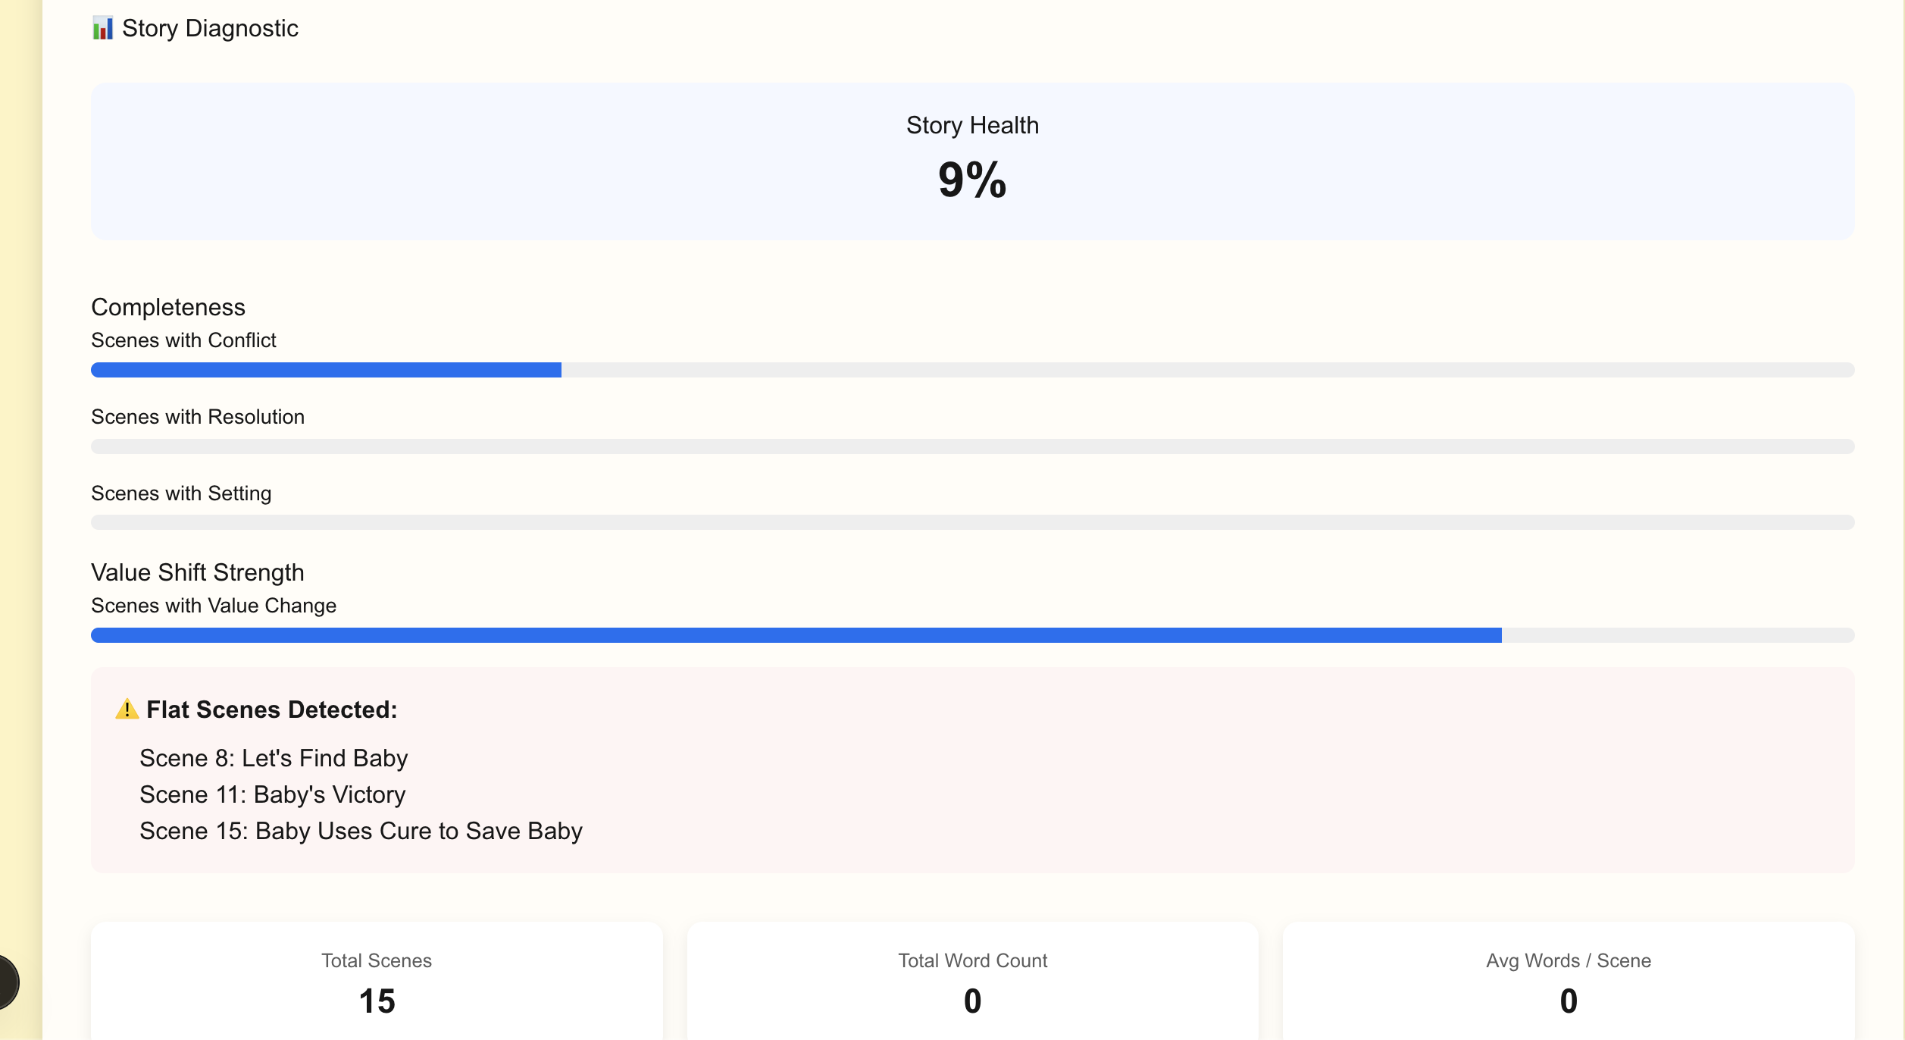Click the empty Scenes with Resolution bar

(x=972, y=446)
